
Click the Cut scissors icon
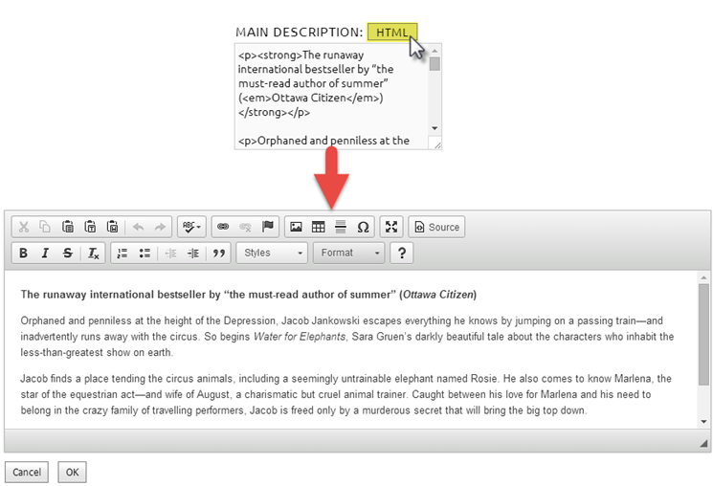point(24,227)
